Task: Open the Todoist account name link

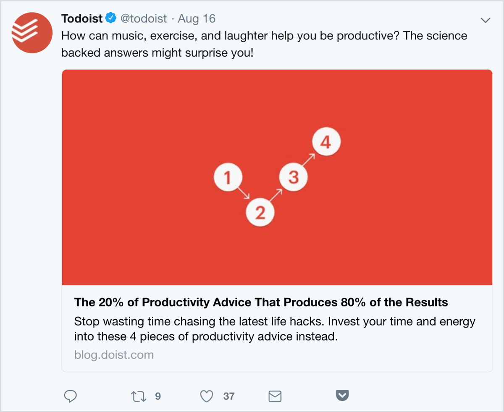Action: coord(82,18)
